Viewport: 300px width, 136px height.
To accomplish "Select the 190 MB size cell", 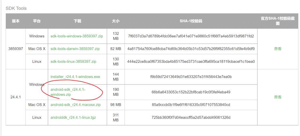I will [116, 92].
